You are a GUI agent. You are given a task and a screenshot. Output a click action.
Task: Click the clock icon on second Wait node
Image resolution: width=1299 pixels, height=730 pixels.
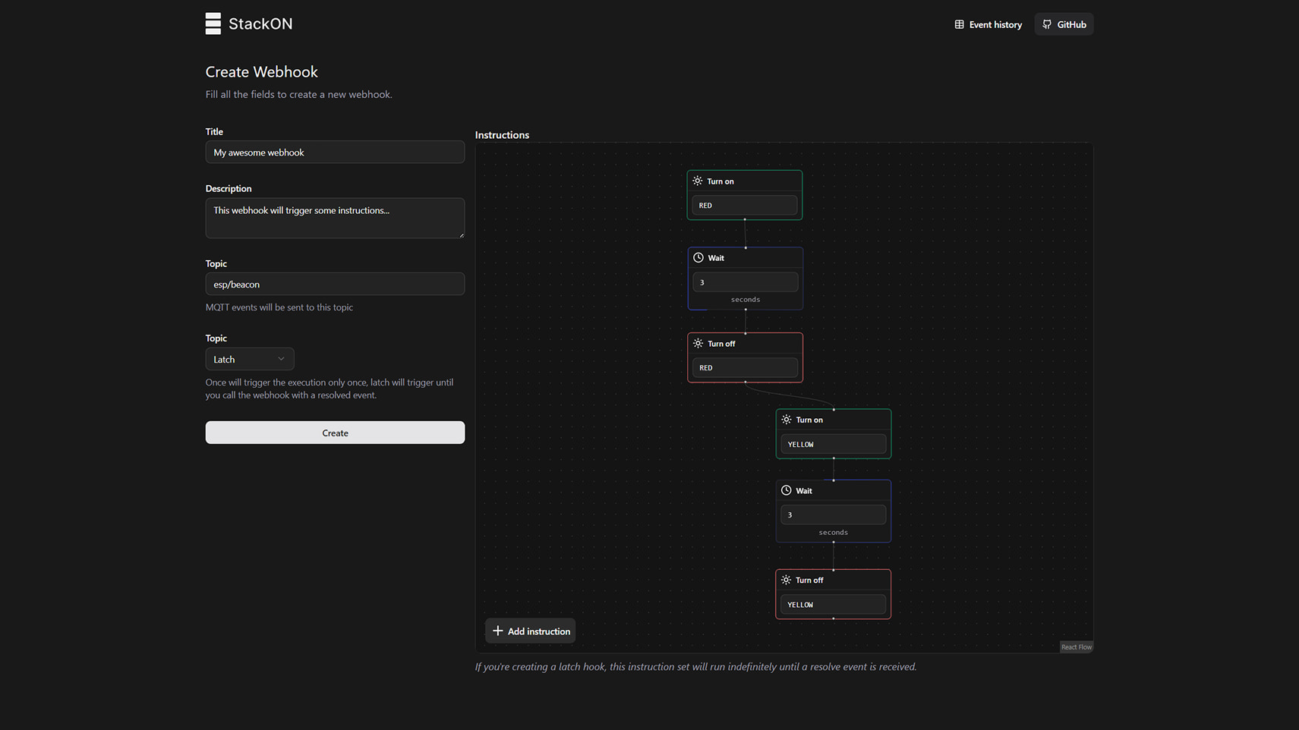tap(786, 491)
